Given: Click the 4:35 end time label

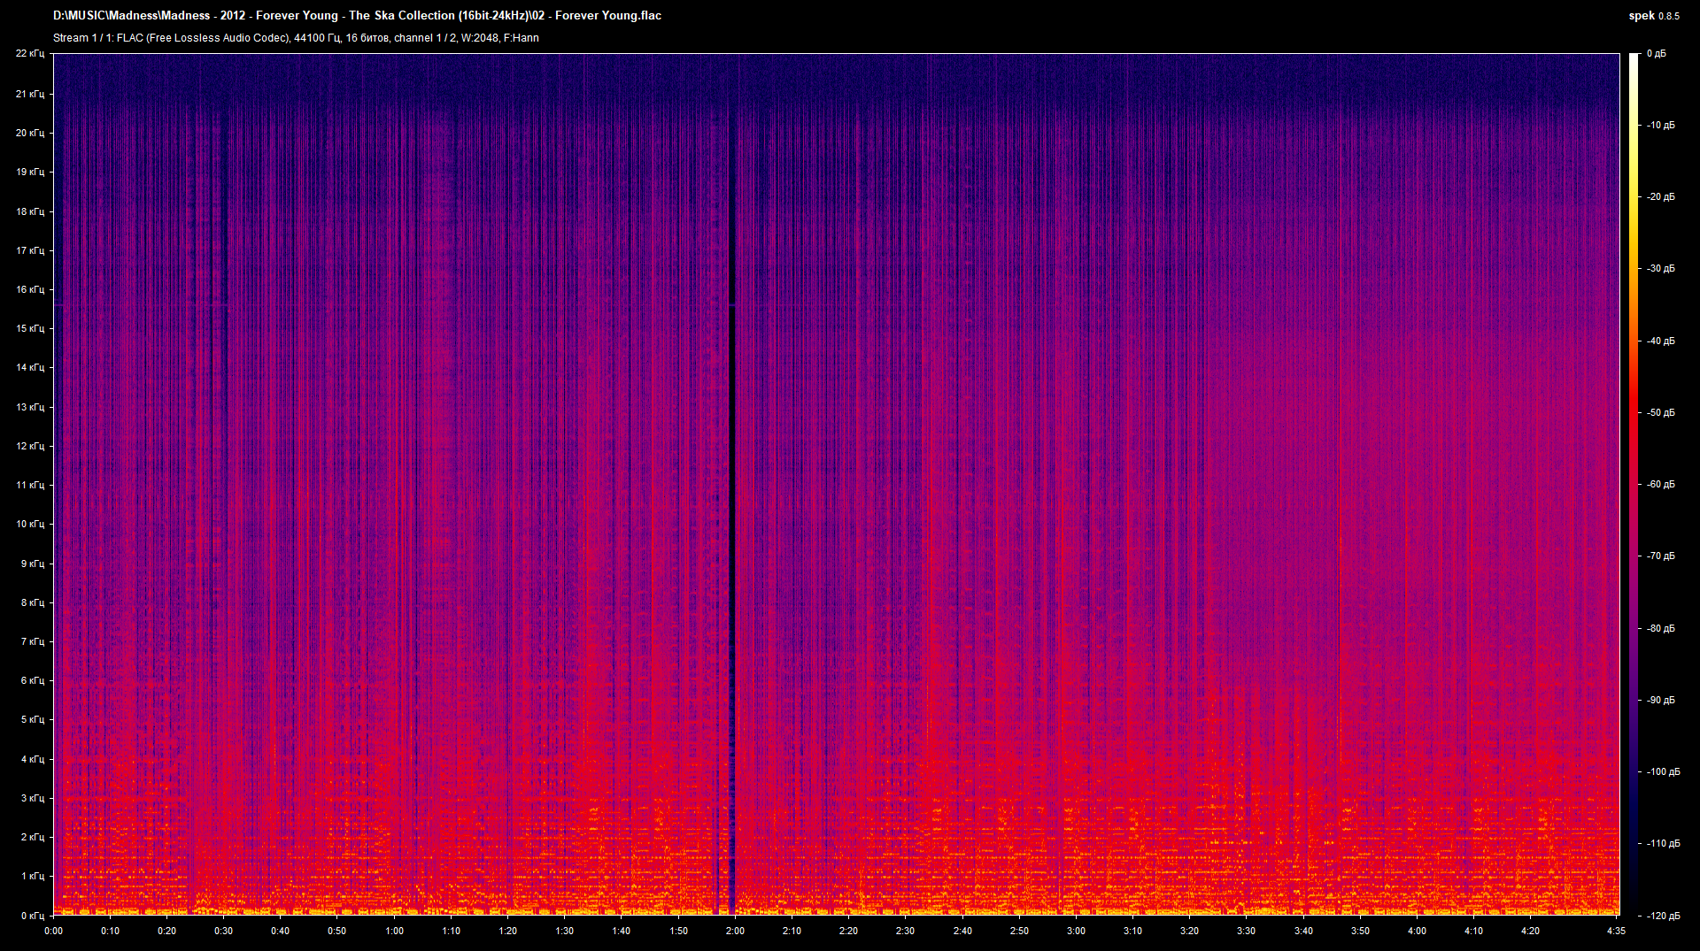Looking at the screenshot, I should [x=1616, y=931].
